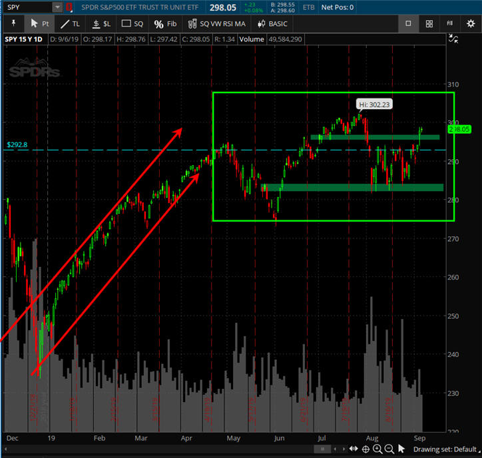
Task: Click the C: 298.05 close value
Action: (196, 39)
